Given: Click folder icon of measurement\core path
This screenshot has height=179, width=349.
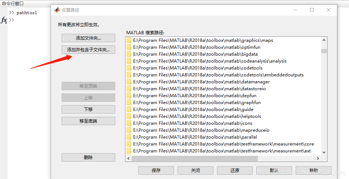Looking at the screenshot, I should point(129,144).
